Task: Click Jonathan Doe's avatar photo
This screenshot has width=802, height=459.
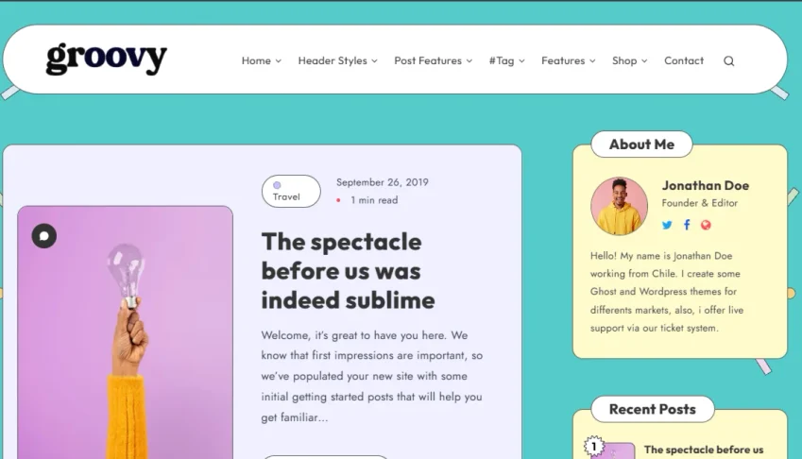Action: click(619, 206)
